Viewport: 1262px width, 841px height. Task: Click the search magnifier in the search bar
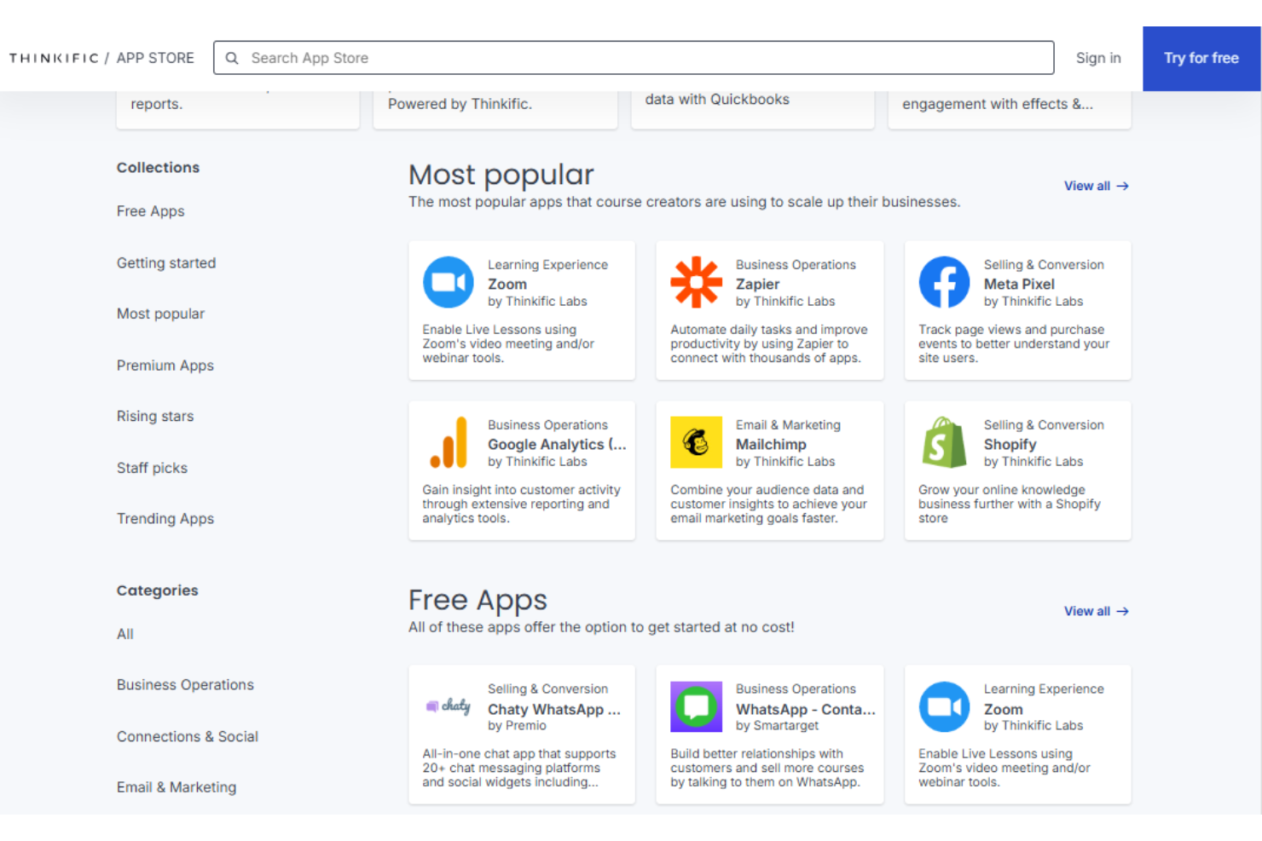[232, 57]
